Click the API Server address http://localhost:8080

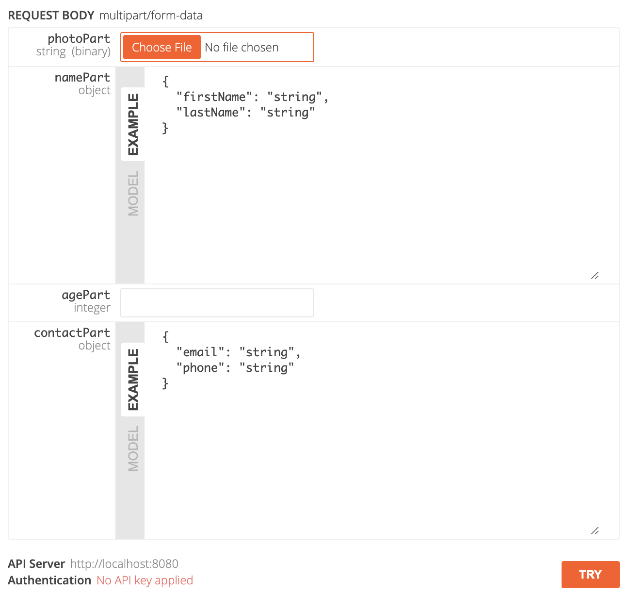click(124, 564)
